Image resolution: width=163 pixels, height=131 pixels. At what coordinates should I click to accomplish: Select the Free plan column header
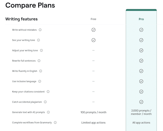93,19
